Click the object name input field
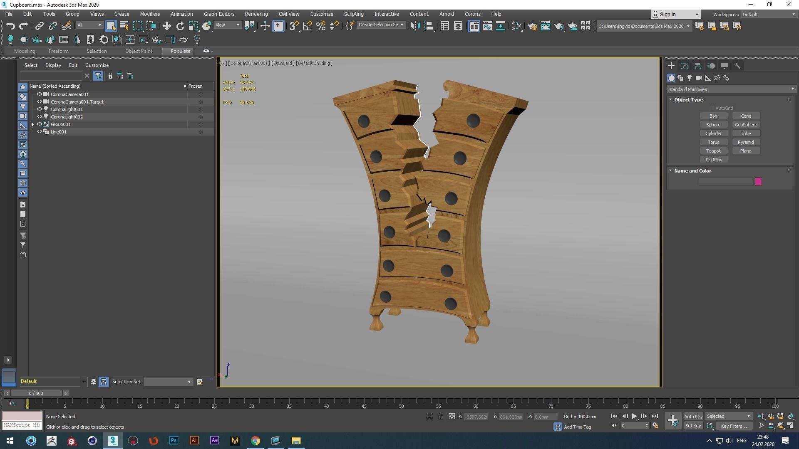This screenshot has width=799, height=449. (x=726, y=182)
